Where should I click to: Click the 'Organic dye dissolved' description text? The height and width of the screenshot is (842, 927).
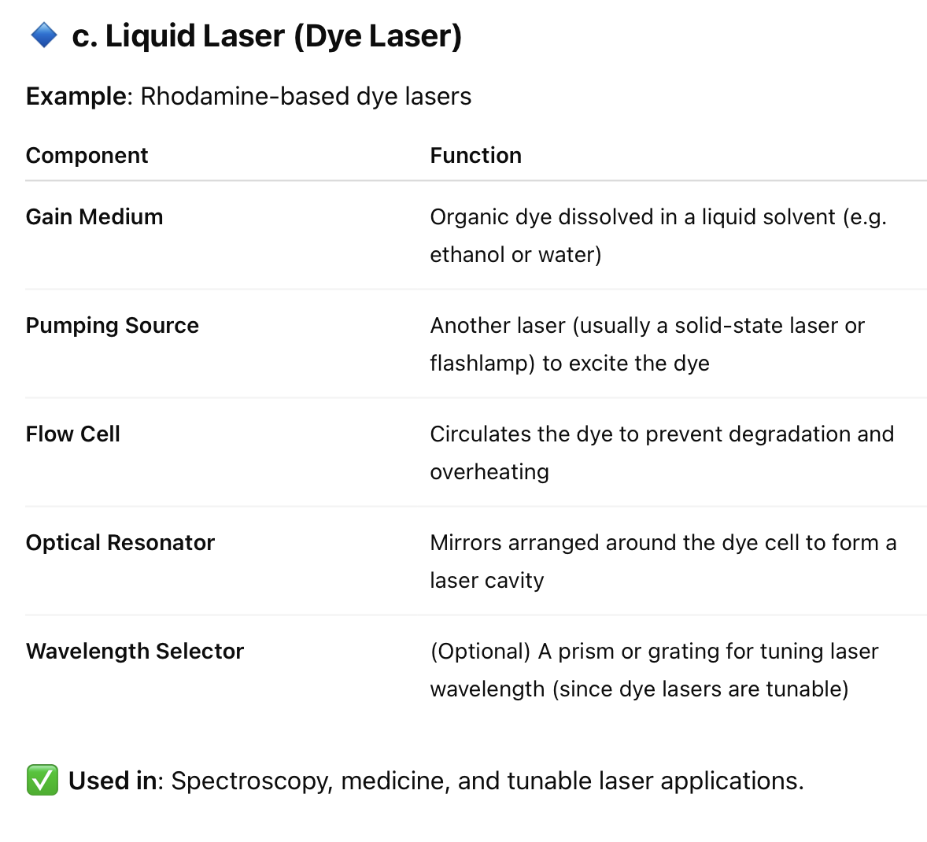(658, 236)
